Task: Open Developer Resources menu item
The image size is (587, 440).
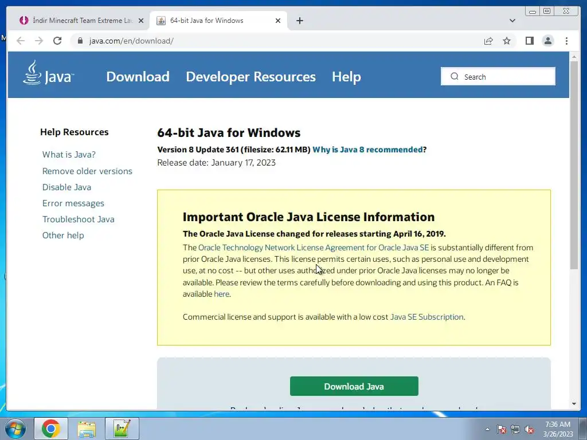Action: click(251, 77)
